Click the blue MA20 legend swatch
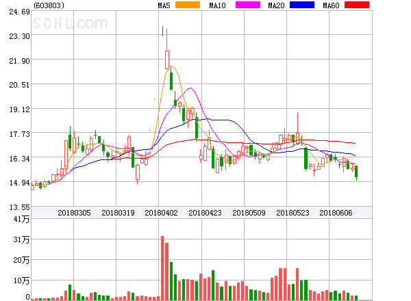The width and height of the screenshot is (411, 301). tap(302, 5)
